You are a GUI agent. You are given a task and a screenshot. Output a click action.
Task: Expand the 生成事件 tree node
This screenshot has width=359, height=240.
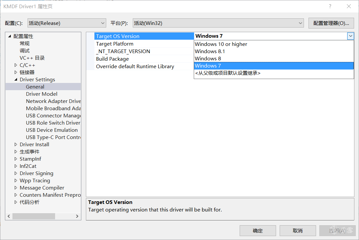[16, 151]
